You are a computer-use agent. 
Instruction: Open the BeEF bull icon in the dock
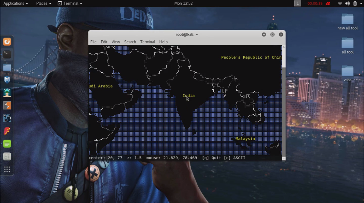click(x=7, y=118)
